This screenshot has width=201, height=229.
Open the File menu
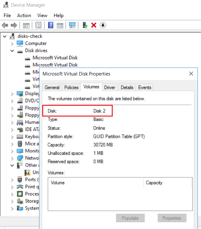click(x=7, y=16)
